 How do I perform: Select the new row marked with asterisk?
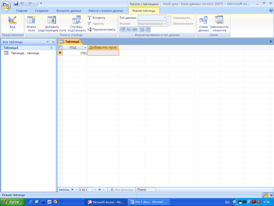(x=60, y=53)
